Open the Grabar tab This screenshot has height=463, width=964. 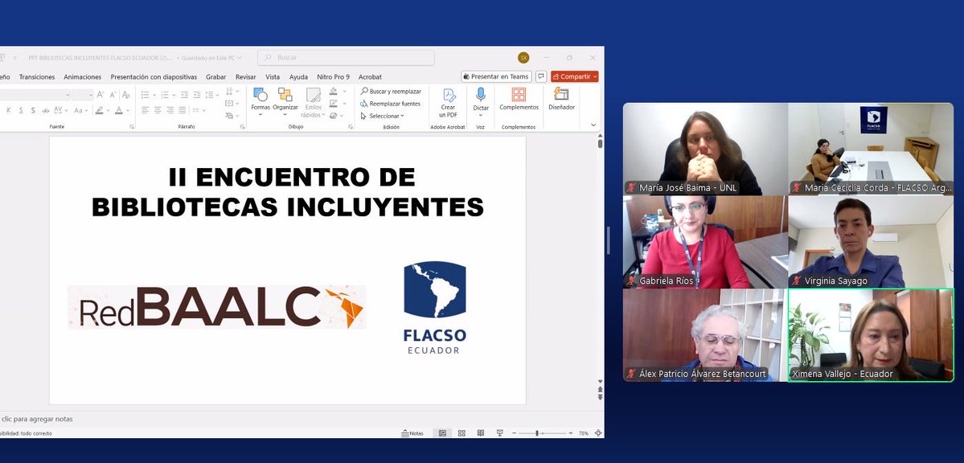click(x=215, y=77)
